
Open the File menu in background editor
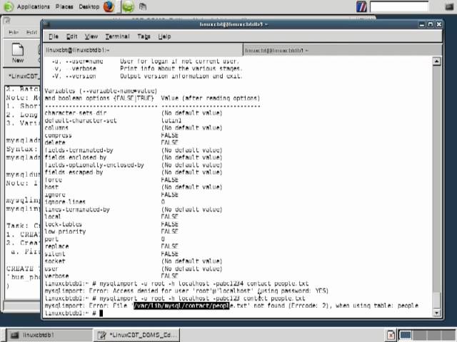point(14,32)
